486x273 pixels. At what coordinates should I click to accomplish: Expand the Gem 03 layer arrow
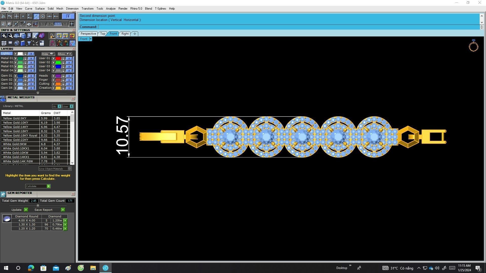click(x=16, y=84)
